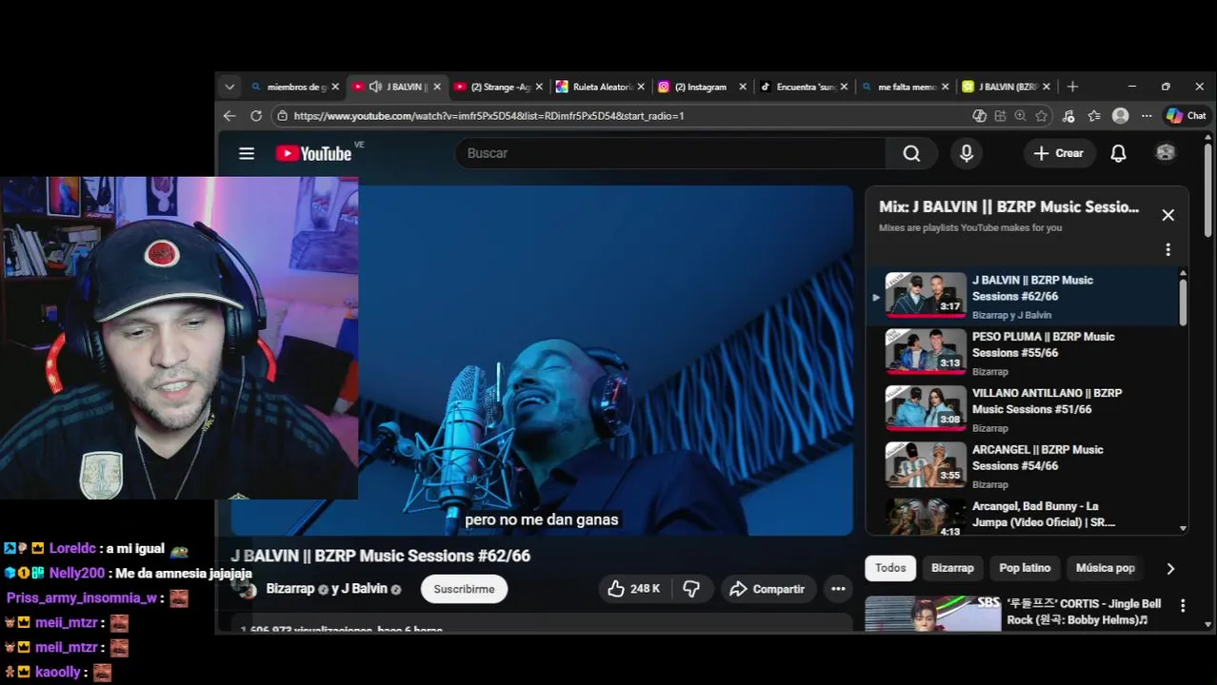Zoom page using address bar magnifier
Screen dimensions: 1217x685
click(1020, 116)
